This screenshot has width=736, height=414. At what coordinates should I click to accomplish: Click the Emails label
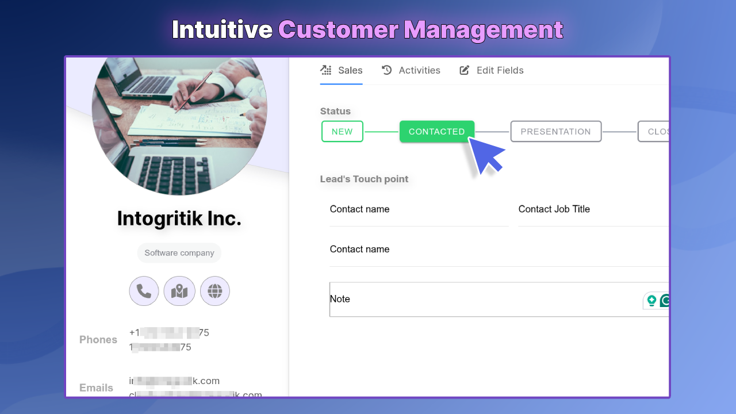click(96, 388)
